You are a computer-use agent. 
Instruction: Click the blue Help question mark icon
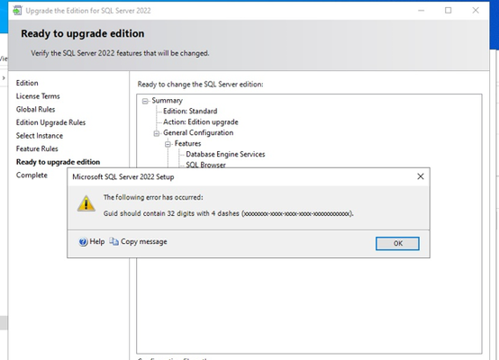(83, 242)
